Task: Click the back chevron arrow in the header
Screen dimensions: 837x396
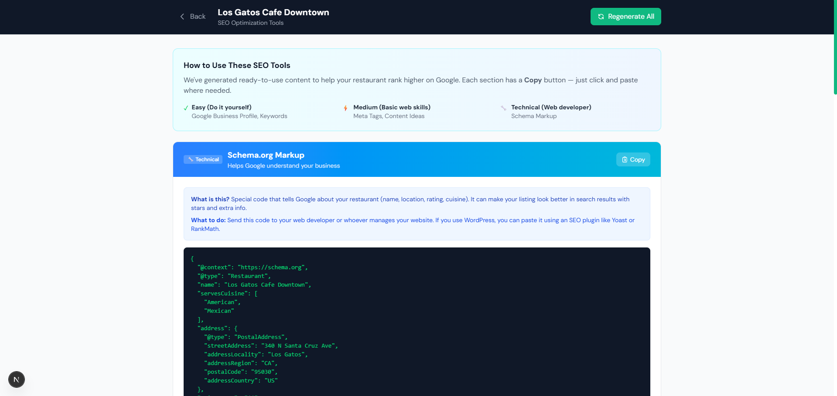Action: [182, 16]
